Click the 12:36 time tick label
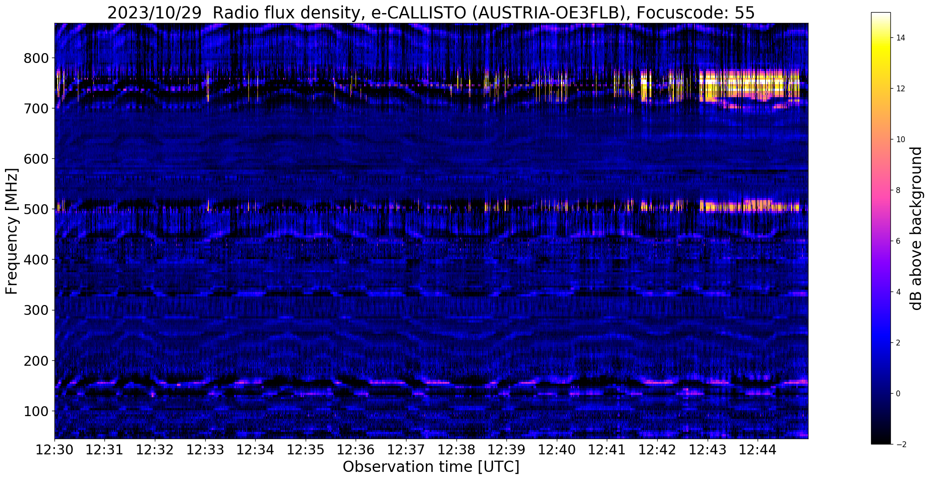Image resolution: width=930 pixels, height=480 pixels. point(356,449)
